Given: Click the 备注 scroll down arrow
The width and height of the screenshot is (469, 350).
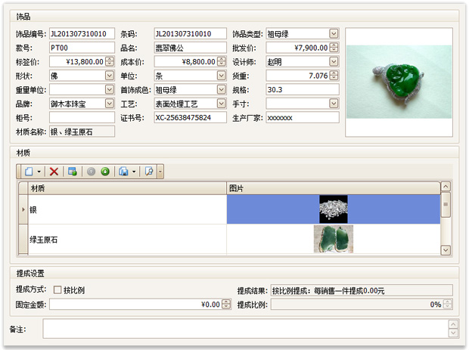Looking at the screenshot, I should 453,333.
